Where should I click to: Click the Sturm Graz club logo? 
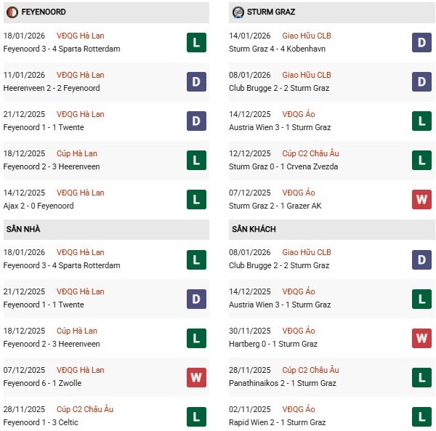click(x=238, y=12)
